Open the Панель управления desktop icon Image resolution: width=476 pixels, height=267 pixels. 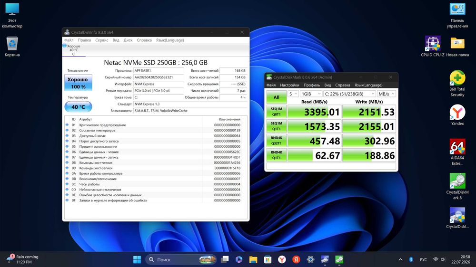click(x=457, y=15)
